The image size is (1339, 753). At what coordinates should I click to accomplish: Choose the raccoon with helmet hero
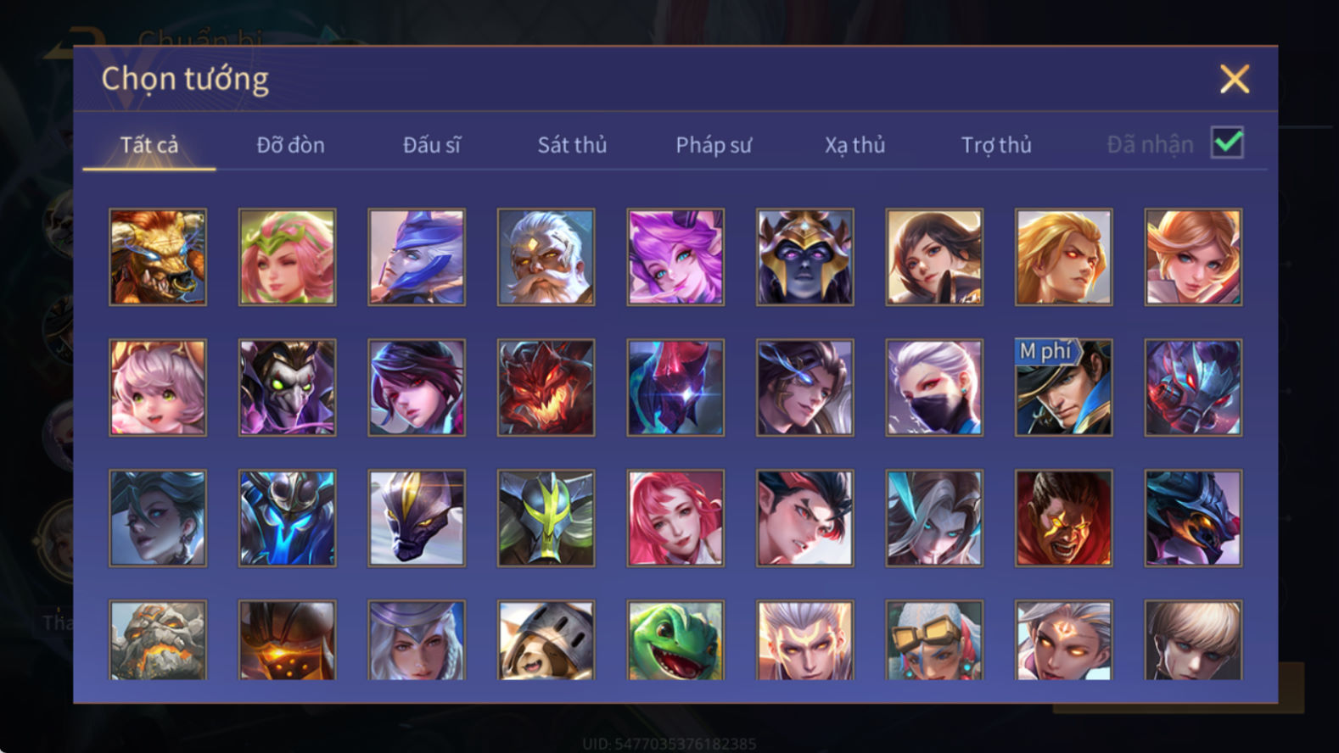(546, 640)
